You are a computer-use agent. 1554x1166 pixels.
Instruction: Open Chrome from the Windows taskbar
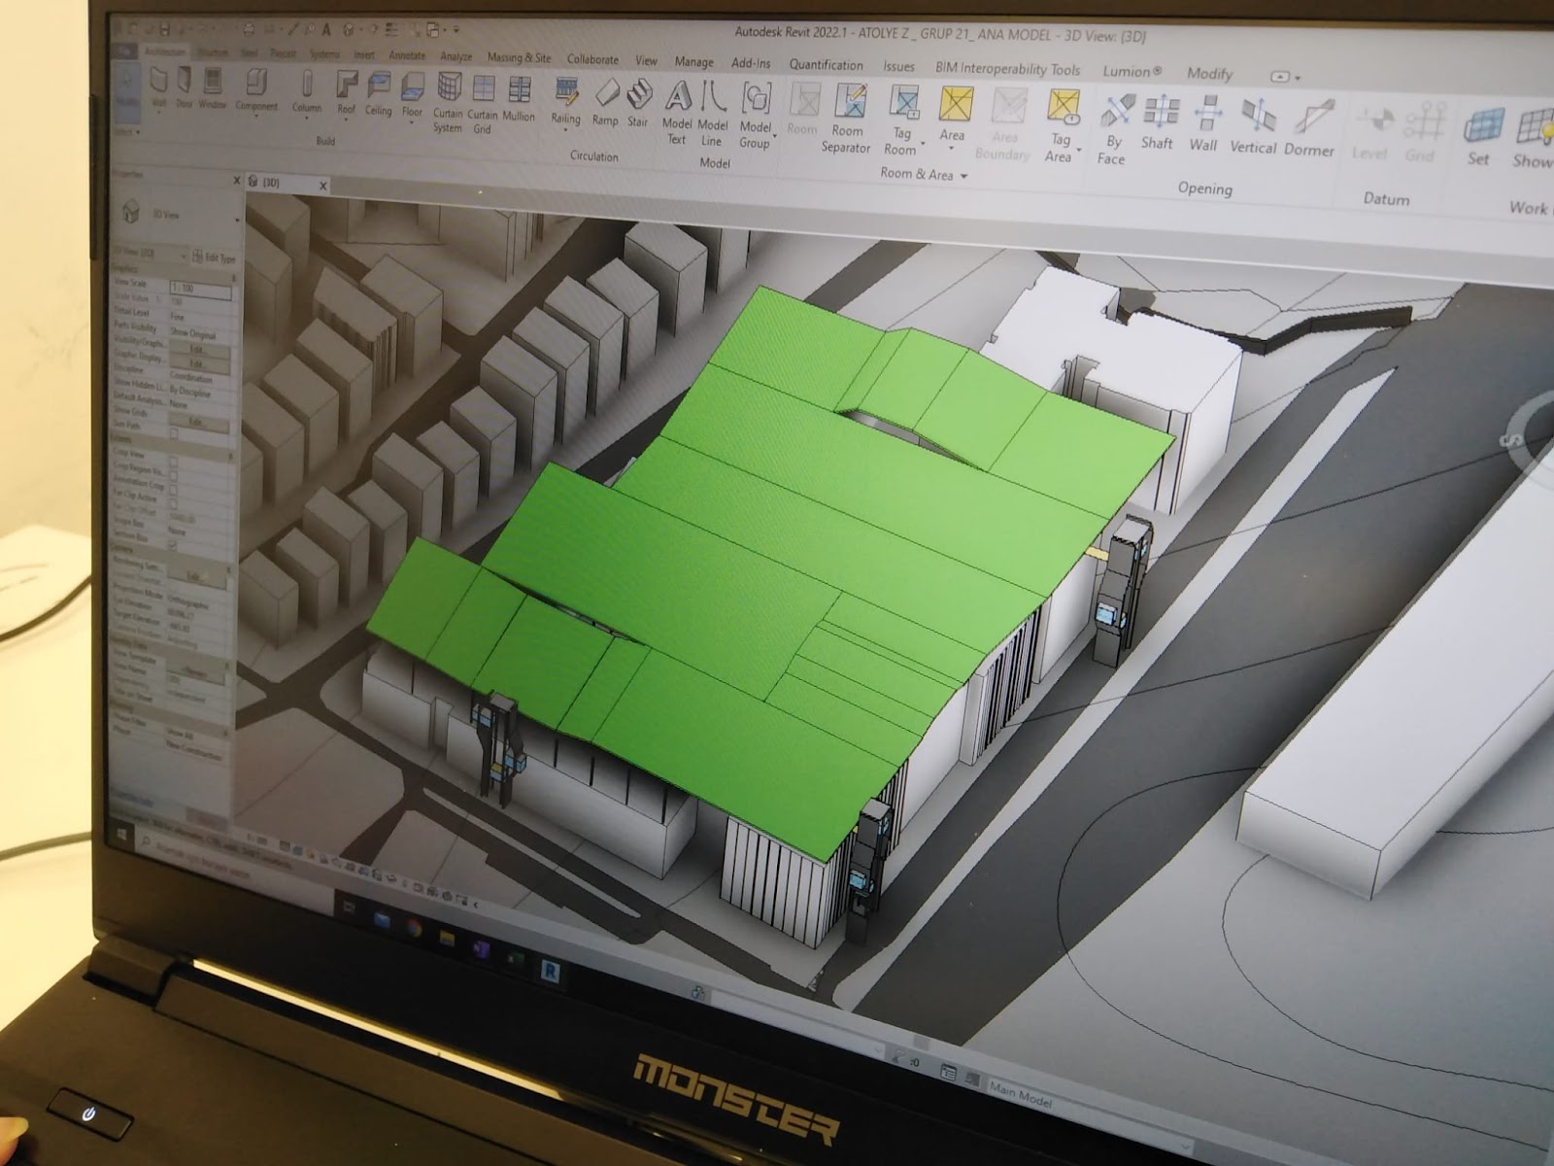tap(415, 928)
